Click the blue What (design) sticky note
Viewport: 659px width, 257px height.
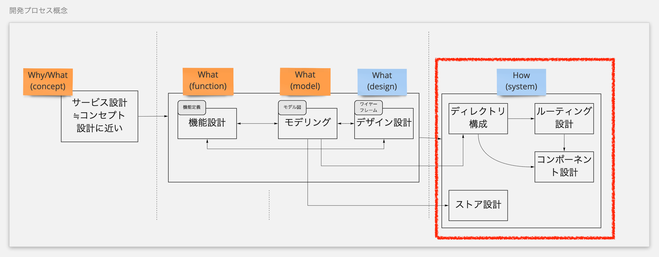coord(382,81)
